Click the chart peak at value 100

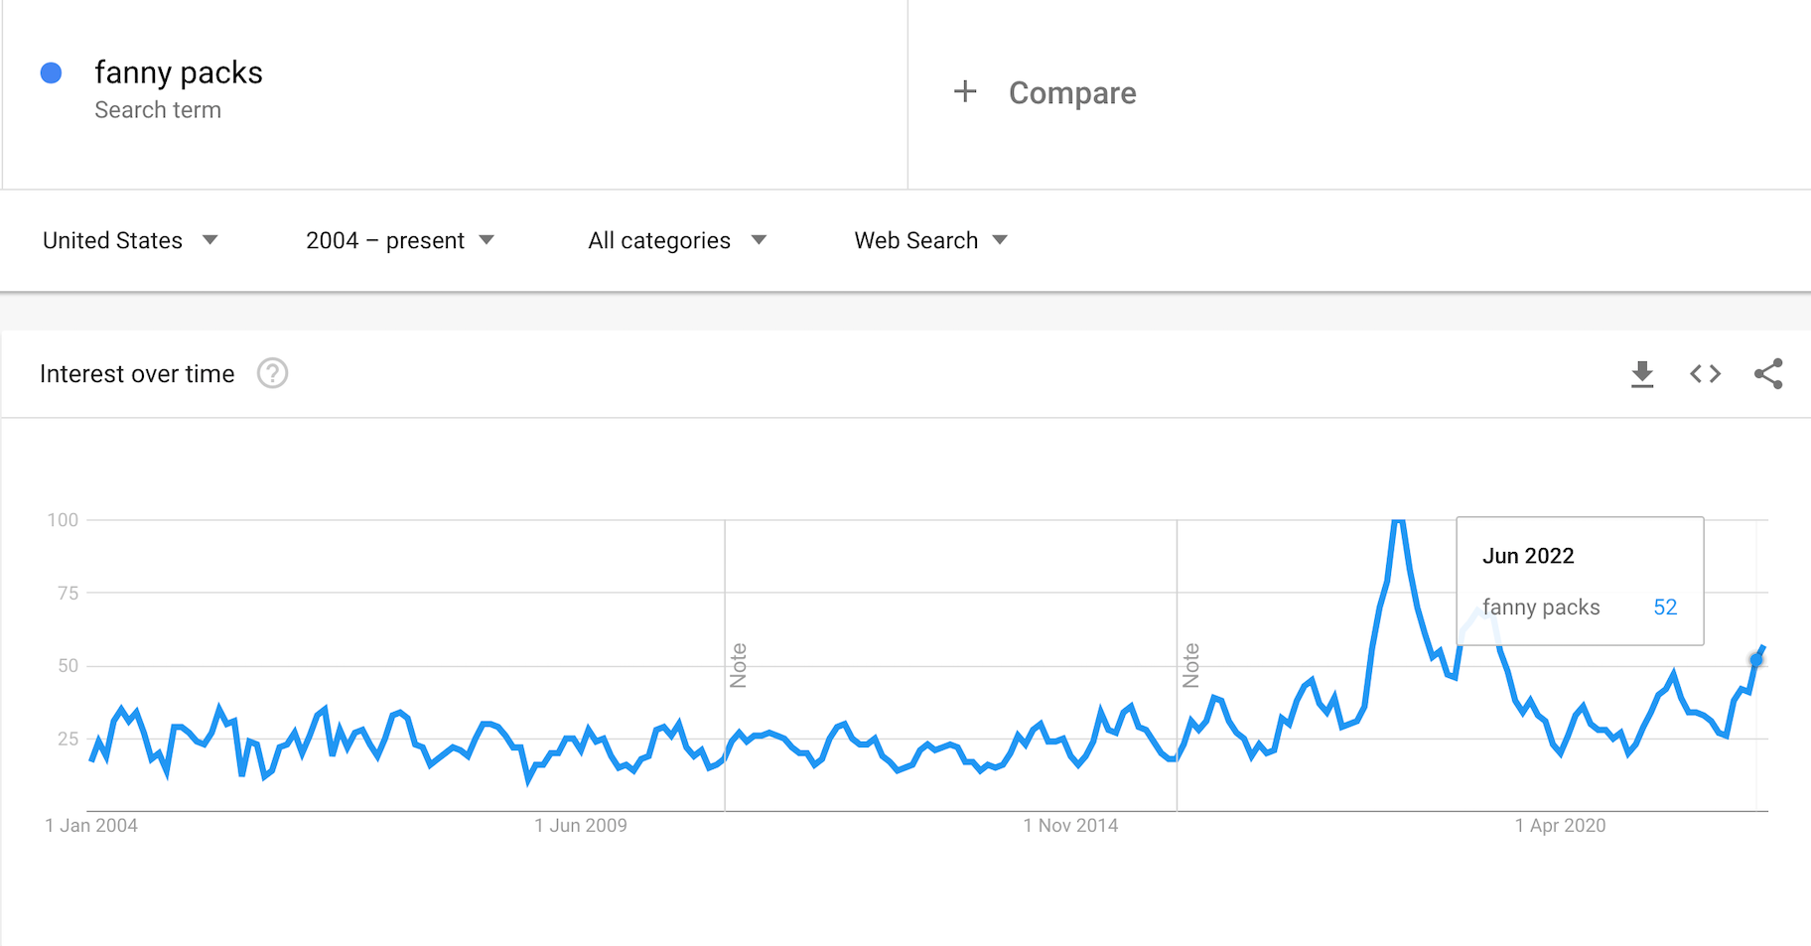pyautogui.click(x=1398, y=521)
